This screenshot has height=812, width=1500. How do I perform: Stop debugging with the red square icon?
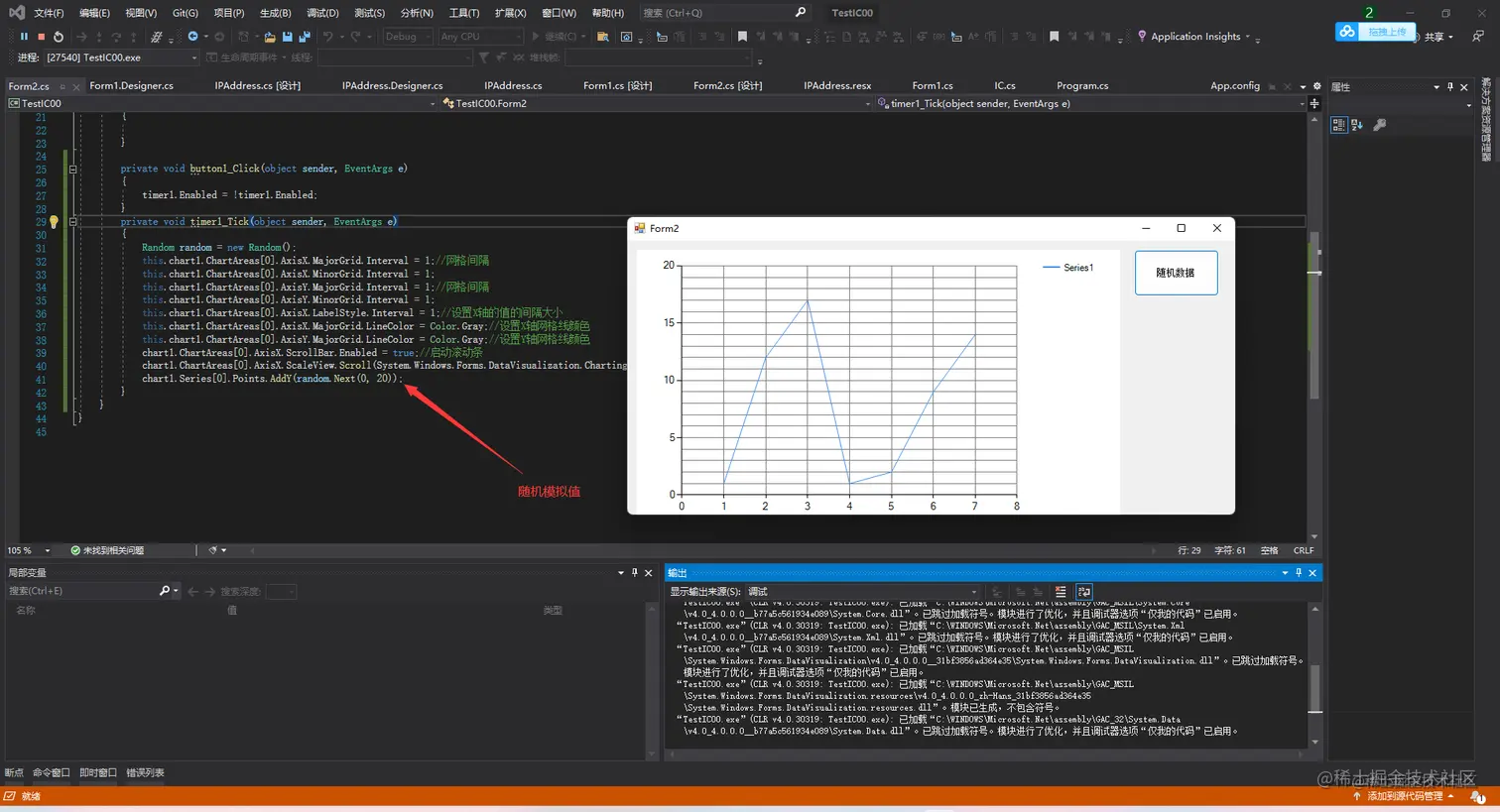(x=41, y=37)
